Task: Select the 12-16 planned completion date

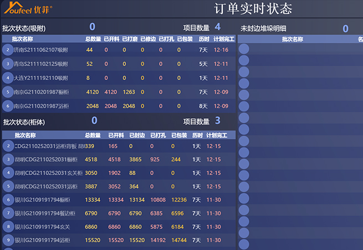Action: tap(221, 50)
